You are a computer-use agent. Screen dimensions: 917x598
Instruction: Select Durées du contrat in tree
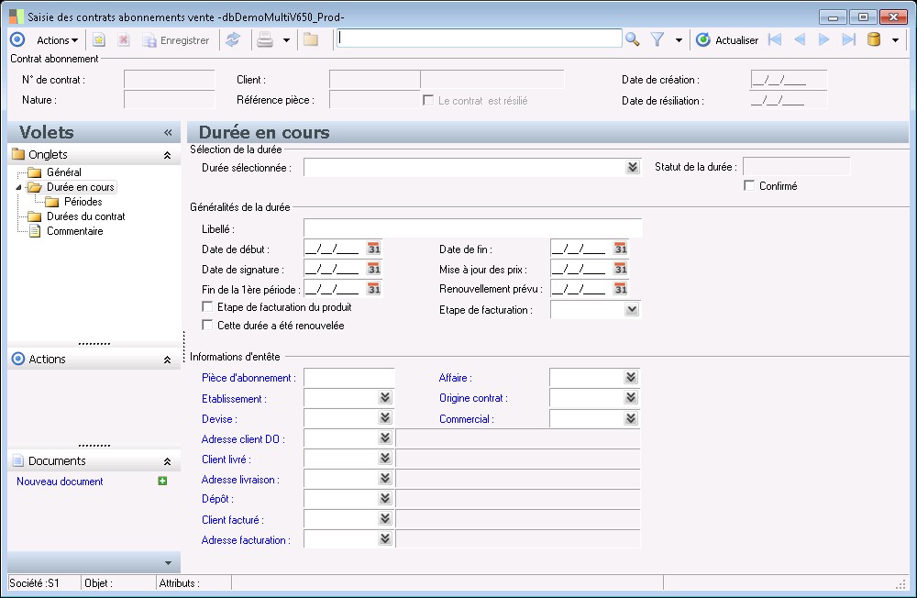click(x=85, y=216)
